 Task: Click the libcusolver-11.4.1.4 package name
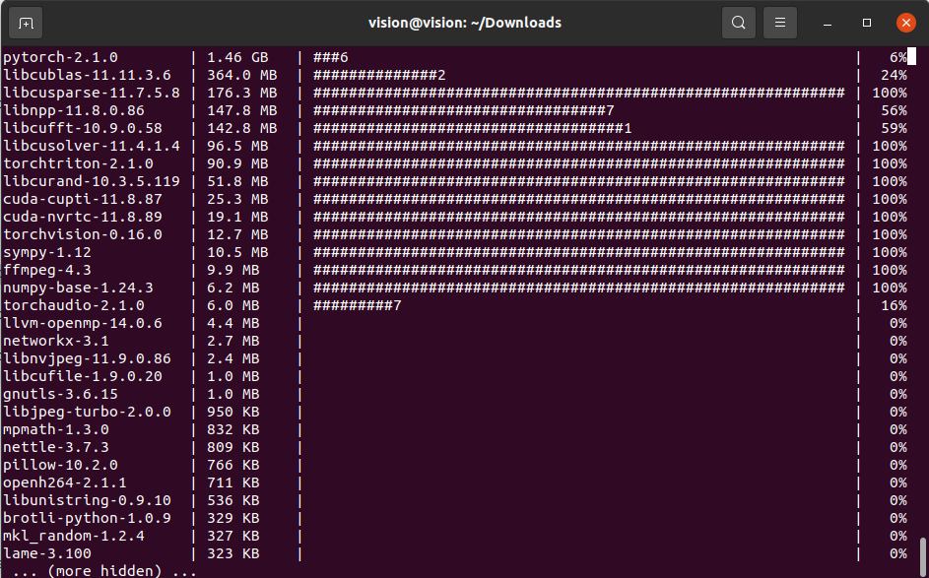click(x=92, y=147)
